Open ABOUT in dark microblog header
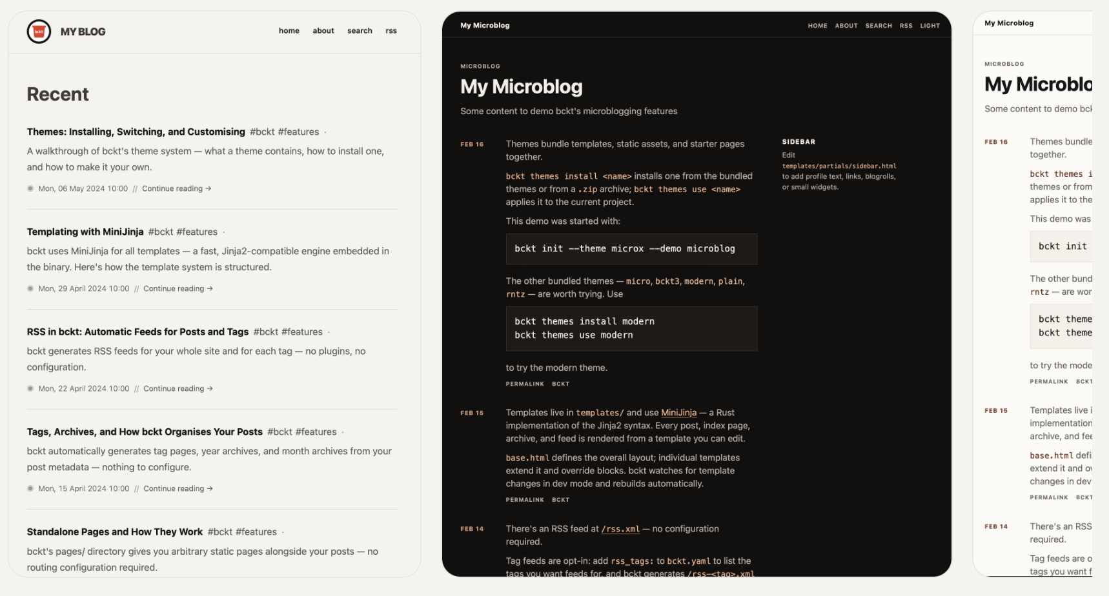The height and width of the screenshot is (596, 1109). pyautogui.click(x=846, y=26)
